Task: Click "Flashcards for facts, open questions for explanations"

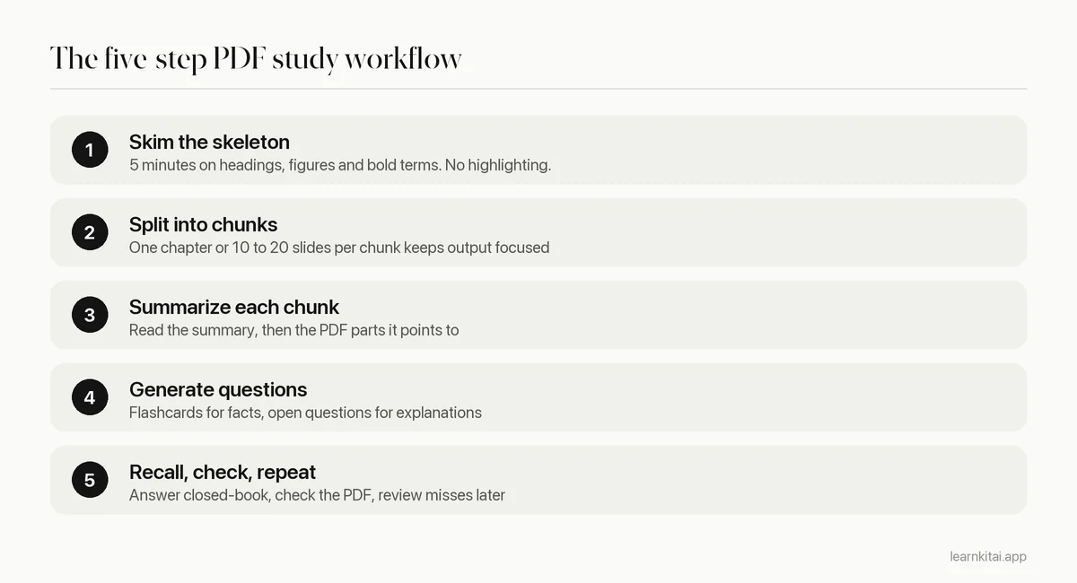Action: pos(305,413)
